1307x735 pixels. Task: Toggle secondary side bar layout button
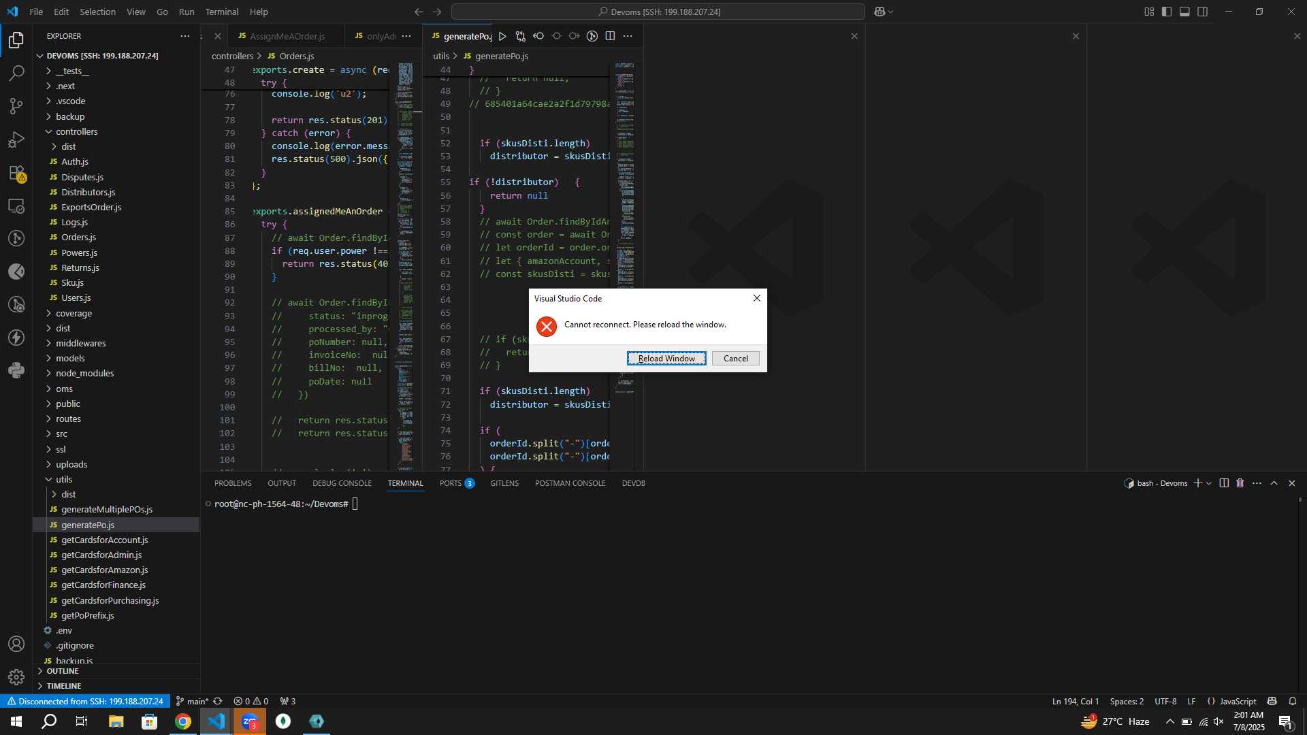(x=1203, y=12)
